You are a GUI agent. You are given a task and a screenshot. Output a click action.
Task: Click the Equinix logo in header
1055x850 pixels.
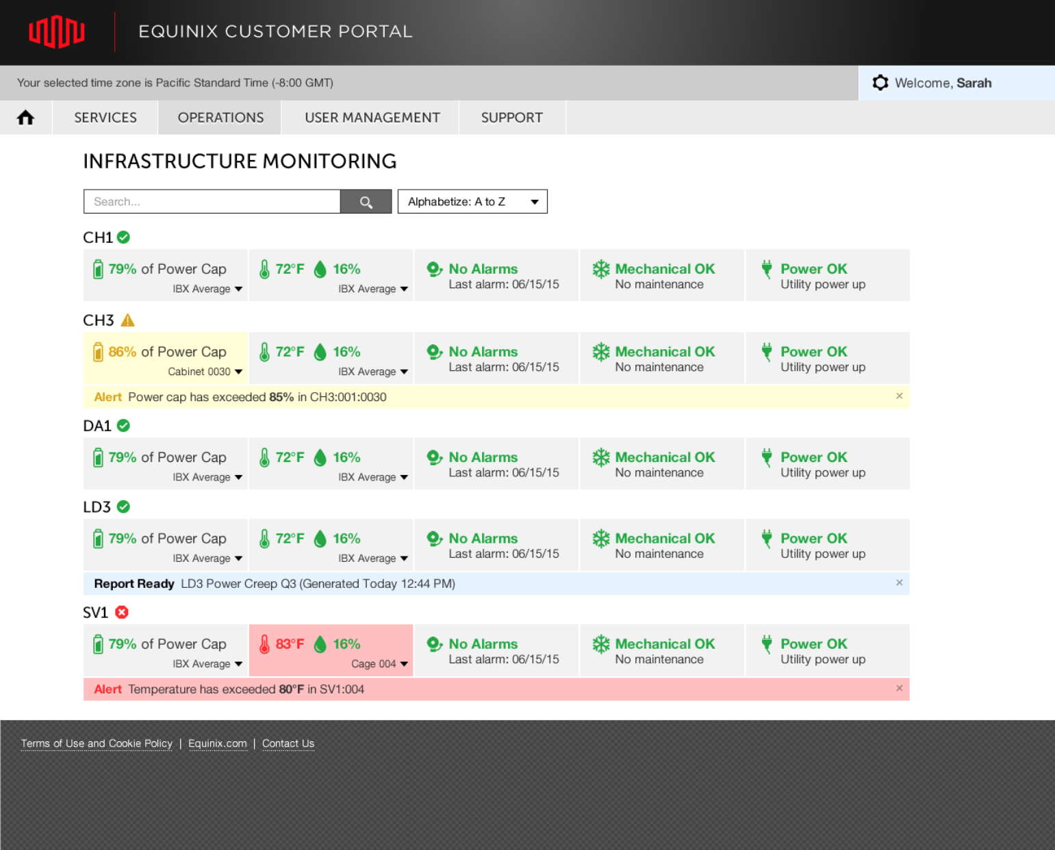(x=57, y=32)
